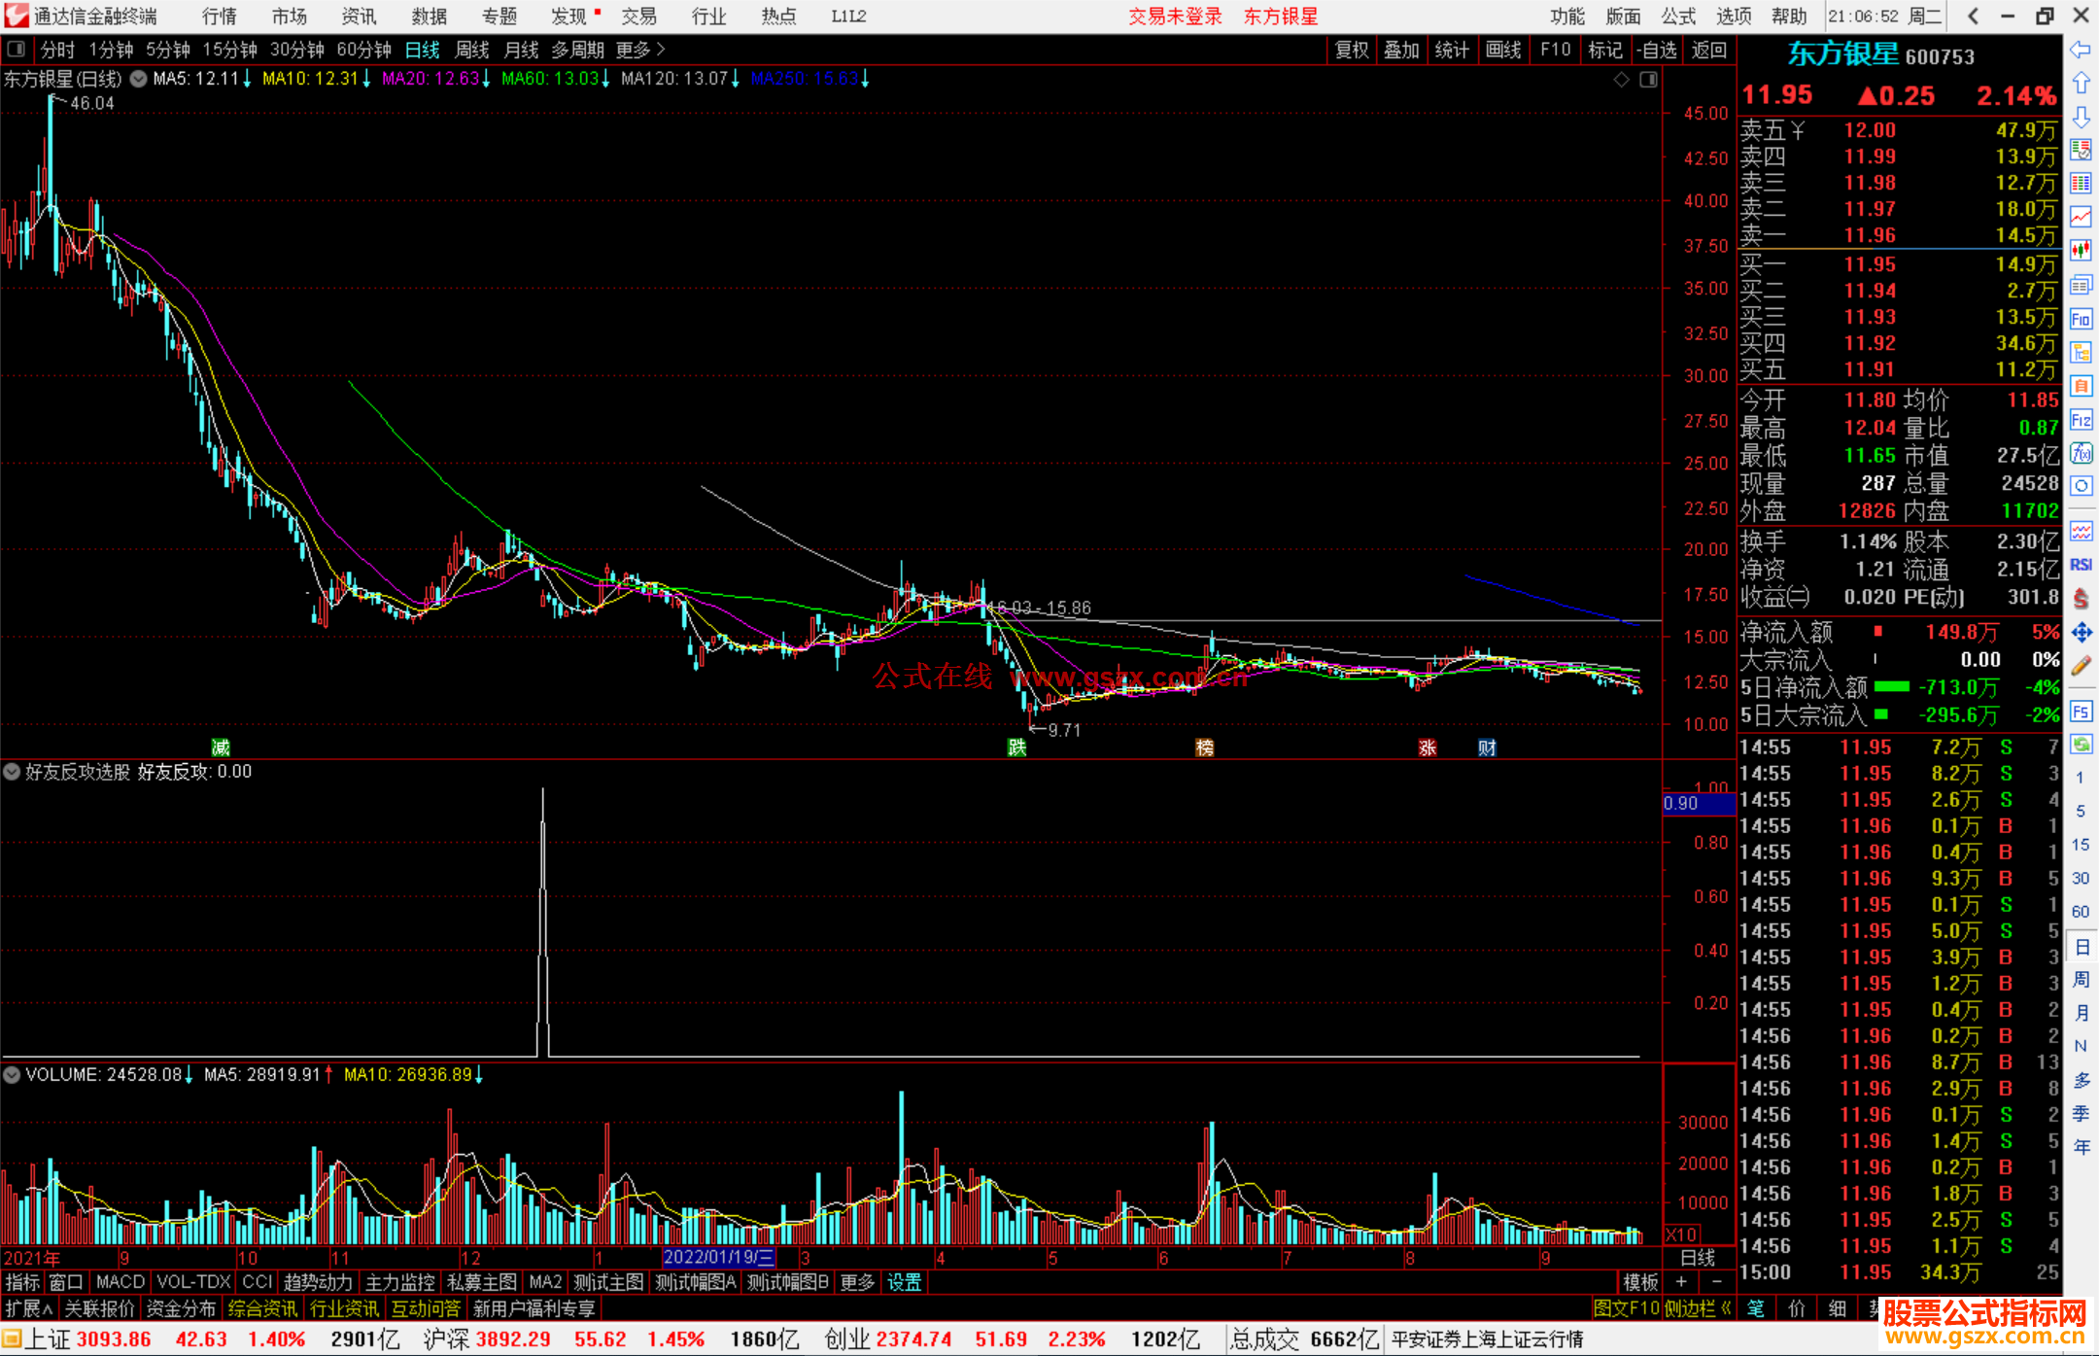Collapse the 侧边栏 sidebar toggle
Screen dimensions: 2099x1356
coord(1698,1308)
